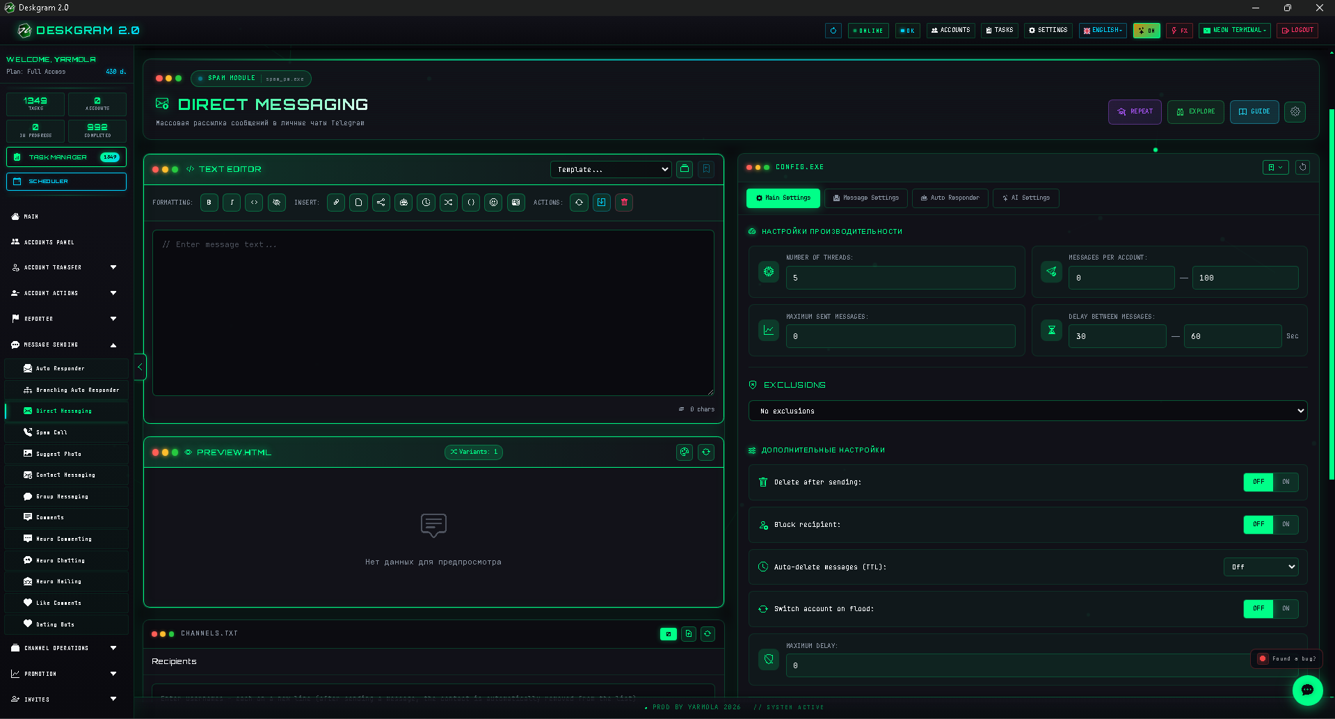Insert contact card icon in toolbar

(x=516, y=203)
